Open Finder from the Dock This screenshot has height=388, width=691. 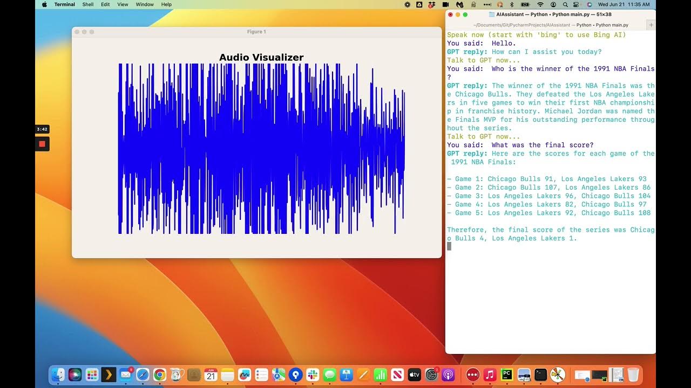click(58, 375)
